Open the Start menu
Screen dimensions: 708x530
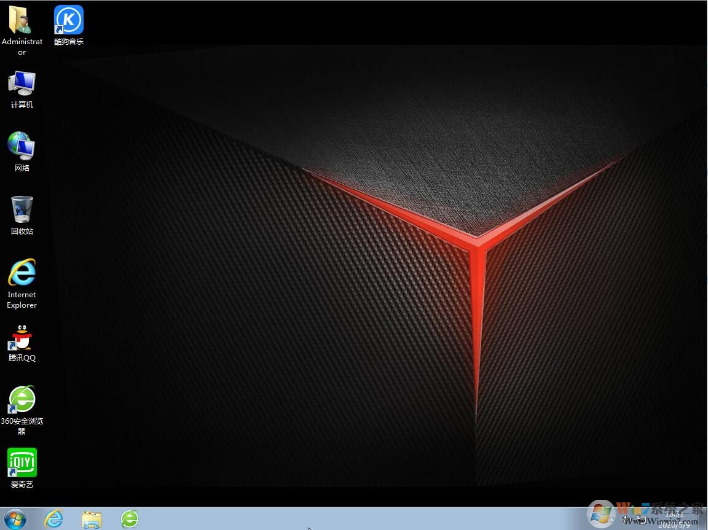point(15,519)
